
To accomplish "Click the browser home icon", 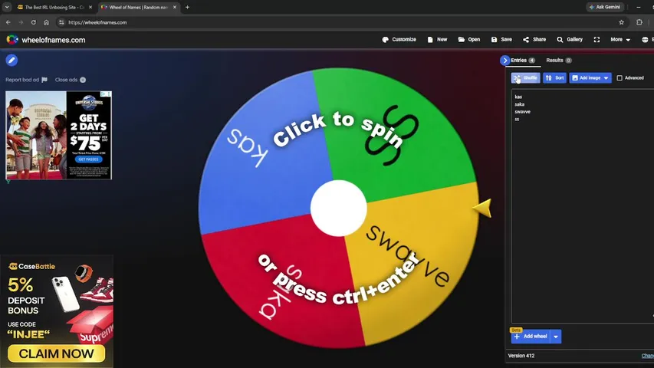I will [46, 22].
